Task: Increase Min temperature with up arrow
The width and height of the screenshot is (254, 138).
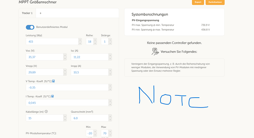Action: [x=95, y=132]
